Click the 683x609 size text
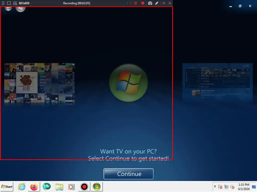Viewport: 257px width, 192px height. pyautogui.click(x=24, y=3)
